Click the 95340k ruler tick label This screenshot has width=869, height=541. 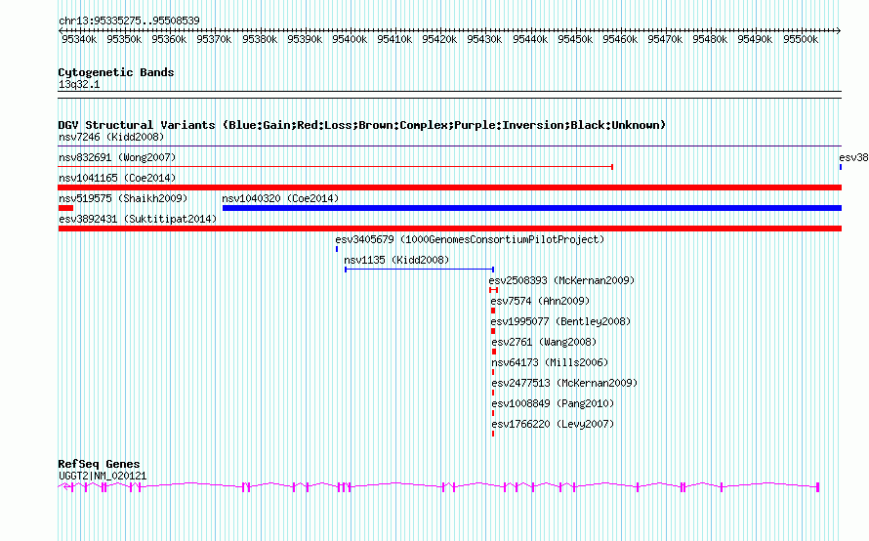[79, 39]
